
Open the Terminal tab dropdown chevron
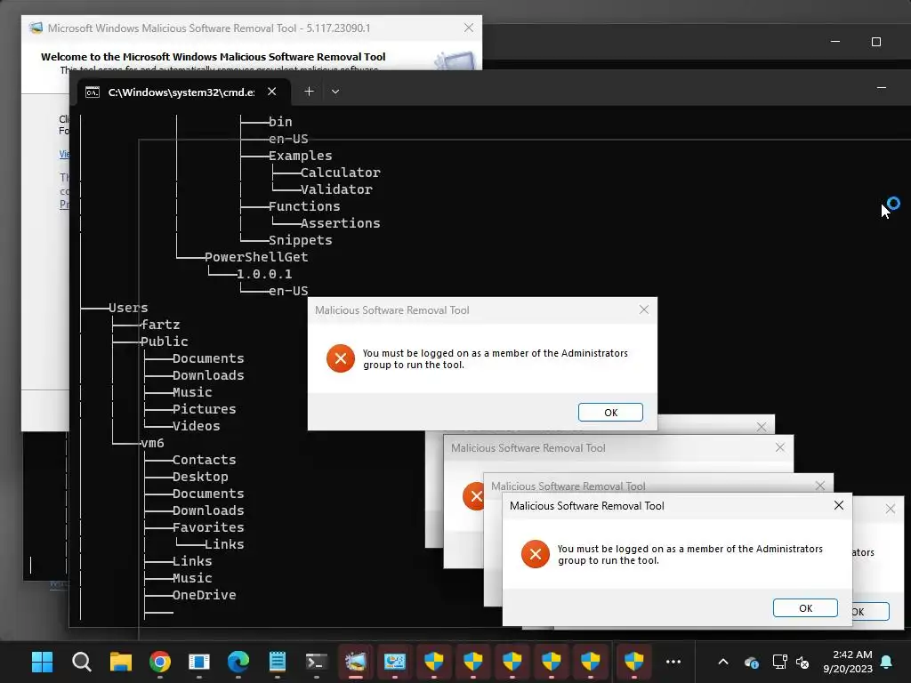coord(335,92)
